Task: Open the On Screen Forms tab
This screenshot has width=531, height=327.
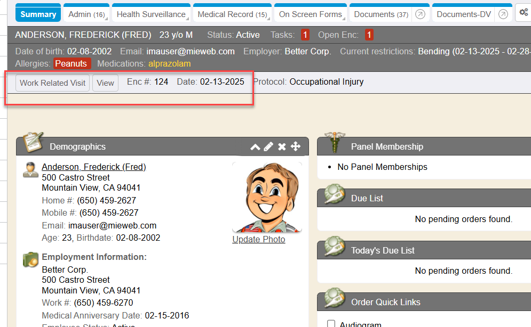Action: click(311, 14)
